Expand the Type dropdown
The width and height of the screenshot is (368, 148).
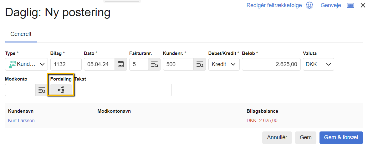[x=26, y=64]
